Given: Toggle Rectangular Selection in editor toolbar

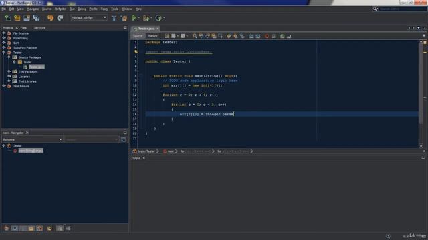Looking at the screenshot, I should click(220, 36).
